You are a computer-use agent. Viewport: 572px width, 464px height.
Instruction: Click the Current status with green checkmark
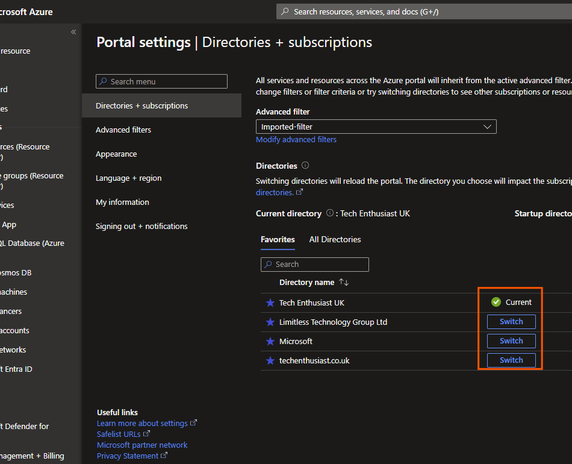(511, 302)
